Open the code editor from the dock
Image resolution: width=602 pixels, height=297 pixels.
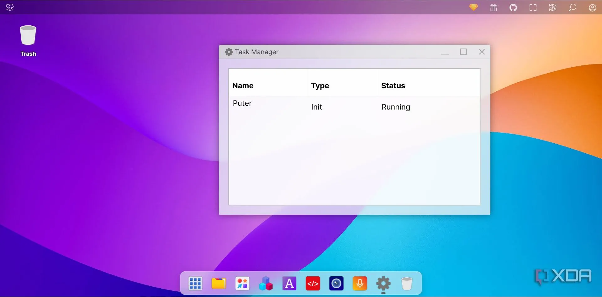313,283
